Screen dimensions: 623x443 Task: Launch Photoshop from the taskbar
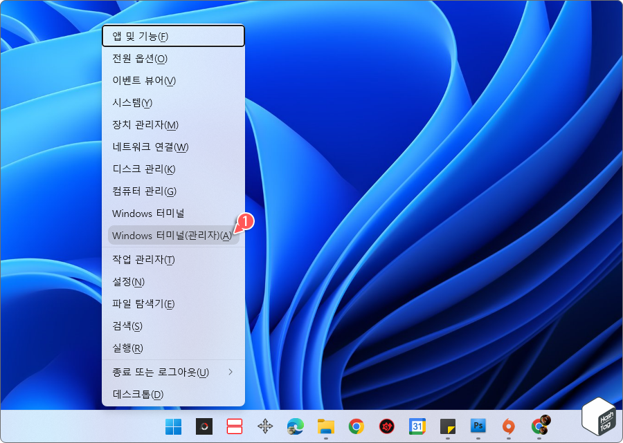478,427
